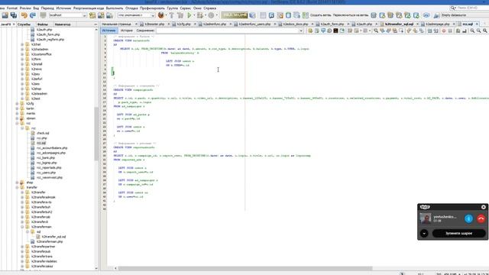Select k2transfer_sql.sql in file tree
The height and width of the screenshot is (275, 489).
[x=53, y=237]
